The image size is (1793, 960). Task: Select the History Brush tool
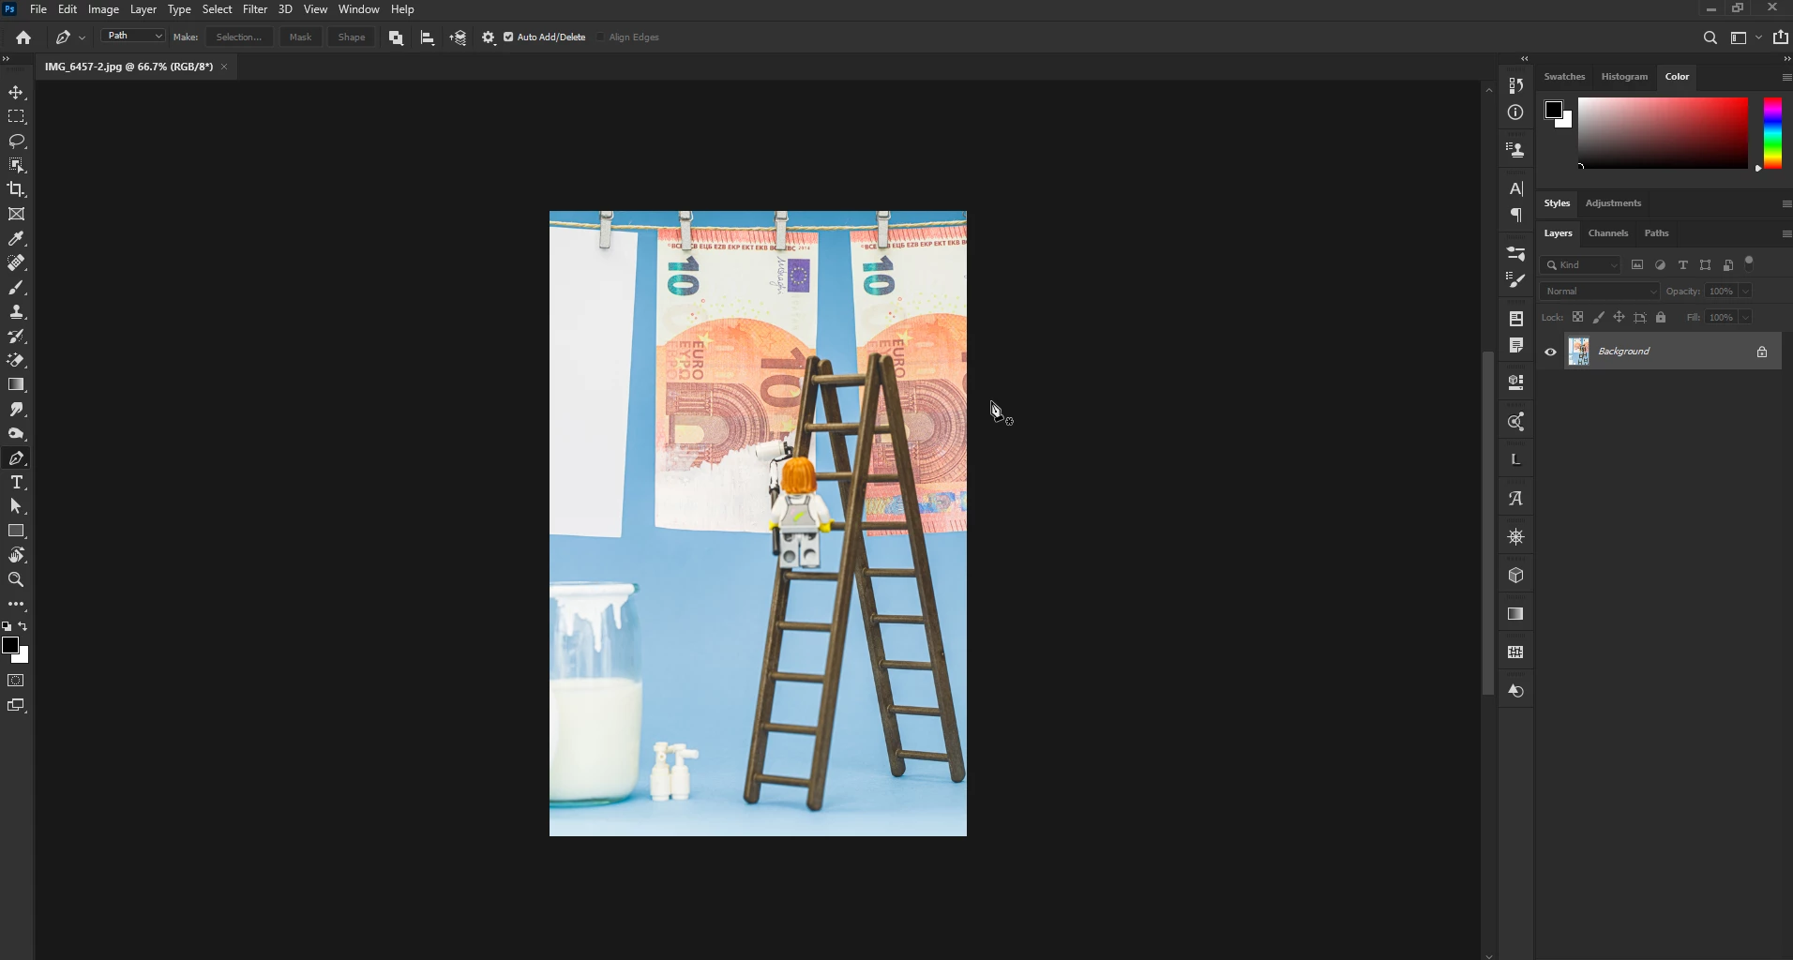tap(16, 336)
